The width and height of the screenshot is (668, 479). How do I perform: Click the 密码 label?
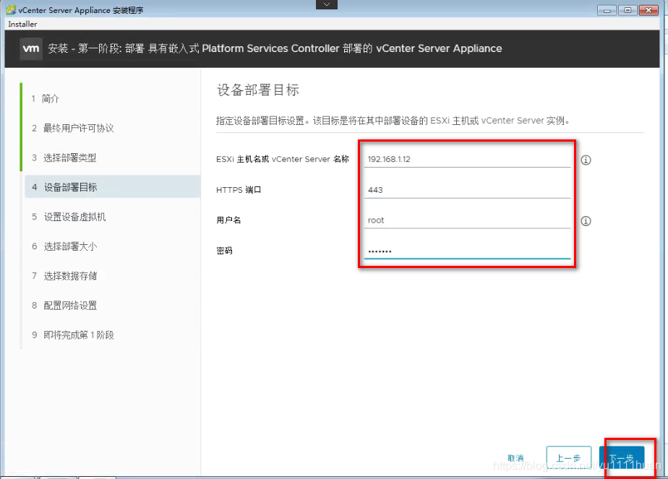pos(225,251)
